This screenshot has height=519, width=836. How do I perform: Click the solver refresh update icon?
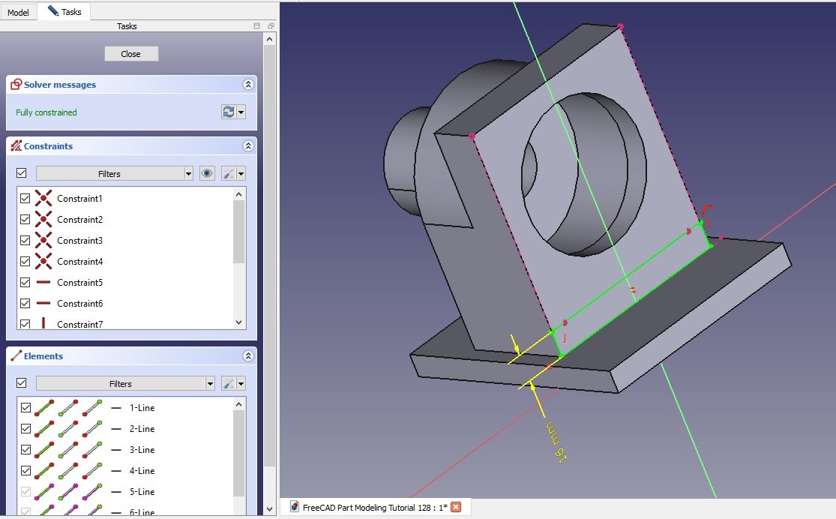(228, 112)
